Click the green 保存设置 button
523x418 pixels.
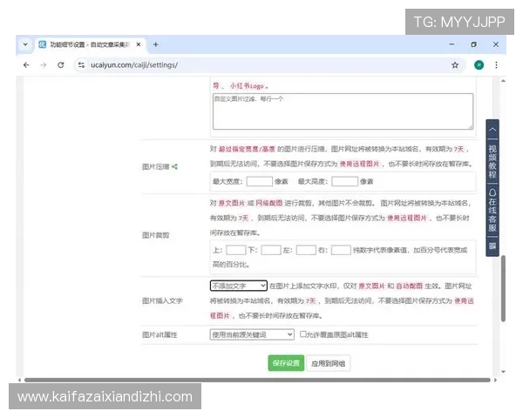(286, 363)
